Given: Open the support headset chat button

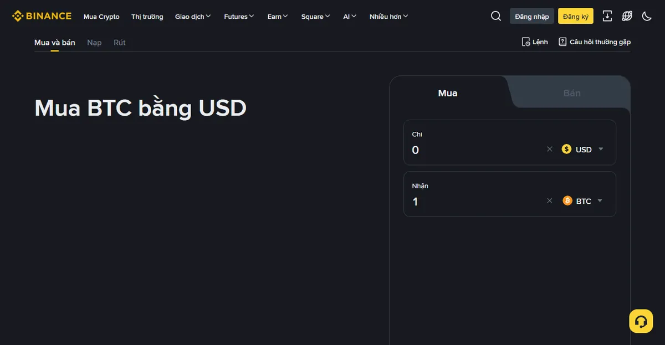Looking at the screenshot, I should tap(641, 321).
